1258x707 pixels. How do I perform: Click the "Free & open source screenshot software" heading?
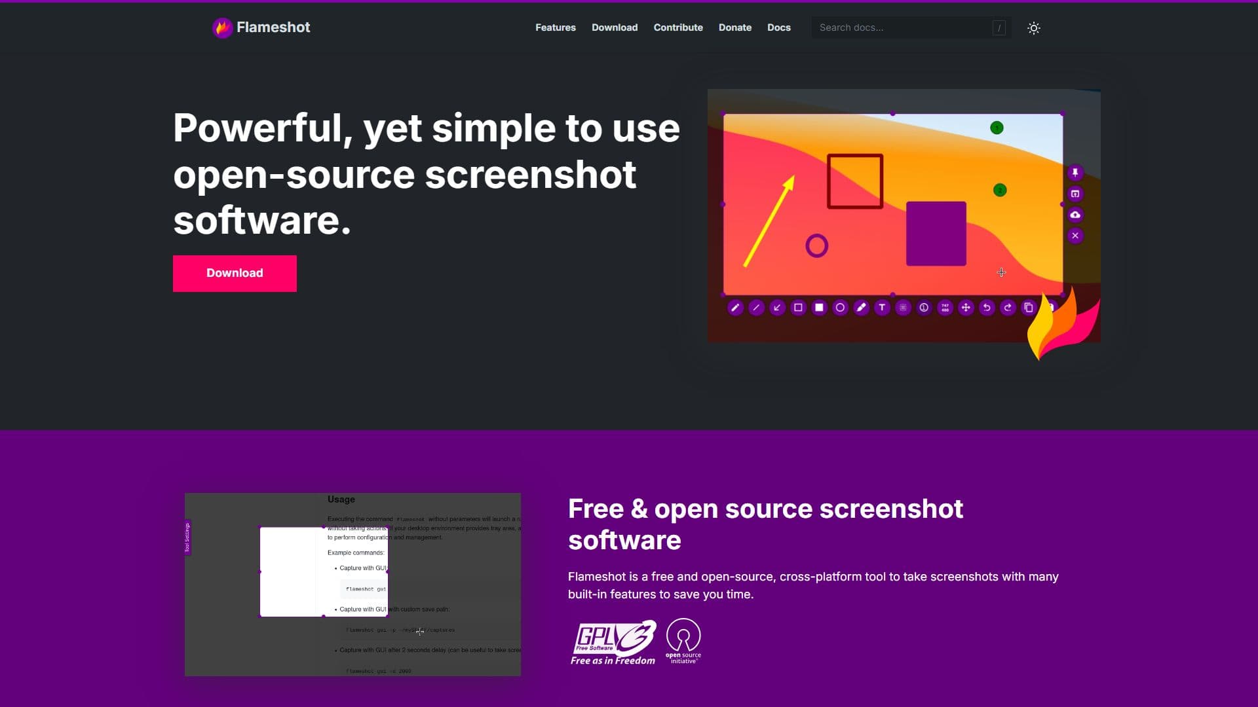point(765,524)
